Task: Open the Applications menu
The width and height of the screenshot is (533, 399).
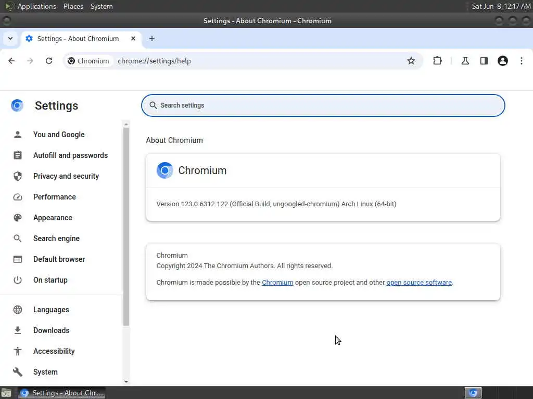Action: (x=37, y=6)
